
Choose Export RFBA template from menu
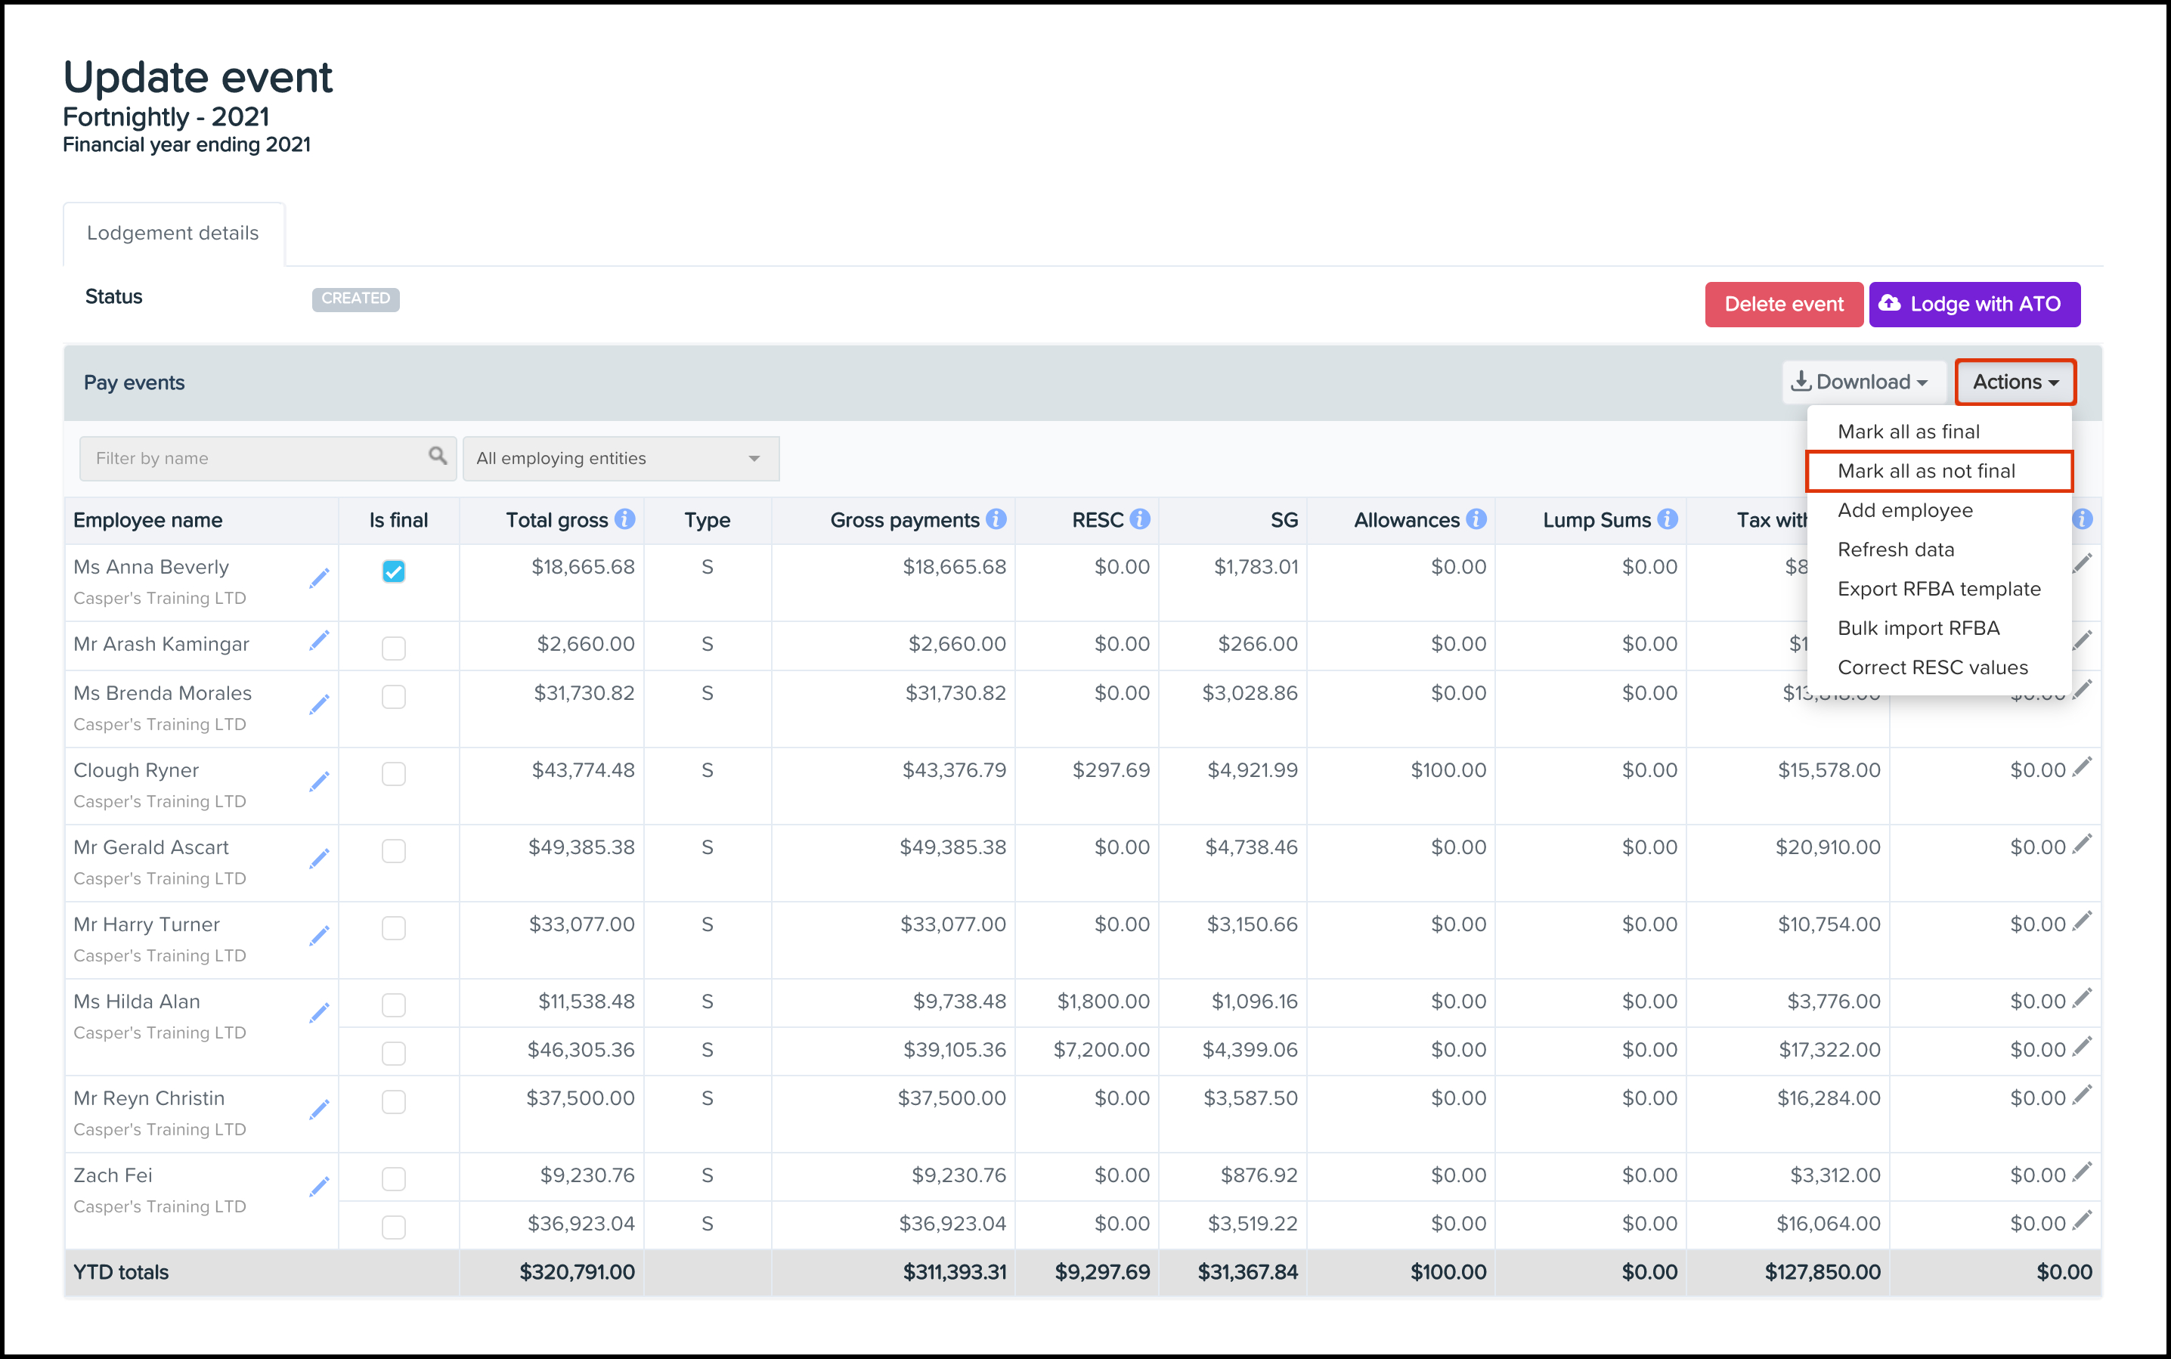[1938, 589]
